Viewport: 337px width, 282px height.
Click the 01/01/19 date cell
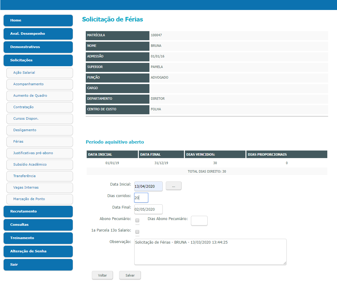point(112,163)
